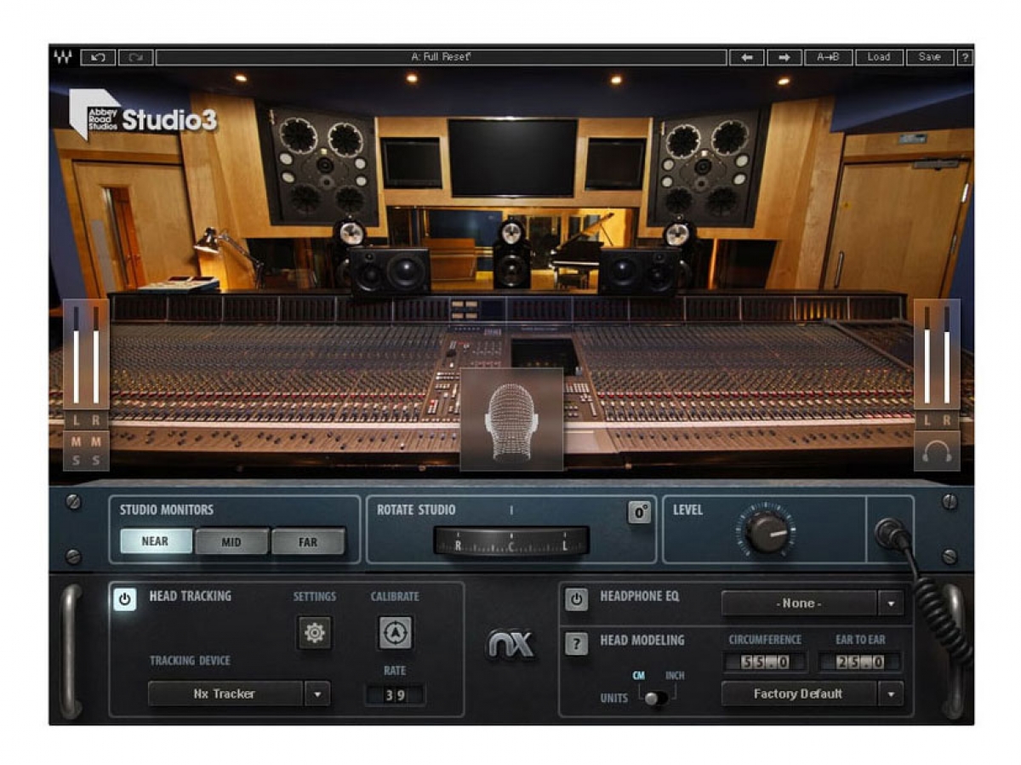Click the Waves logo in the top bar
1021x765 pixels.
(x=63, y=57)
